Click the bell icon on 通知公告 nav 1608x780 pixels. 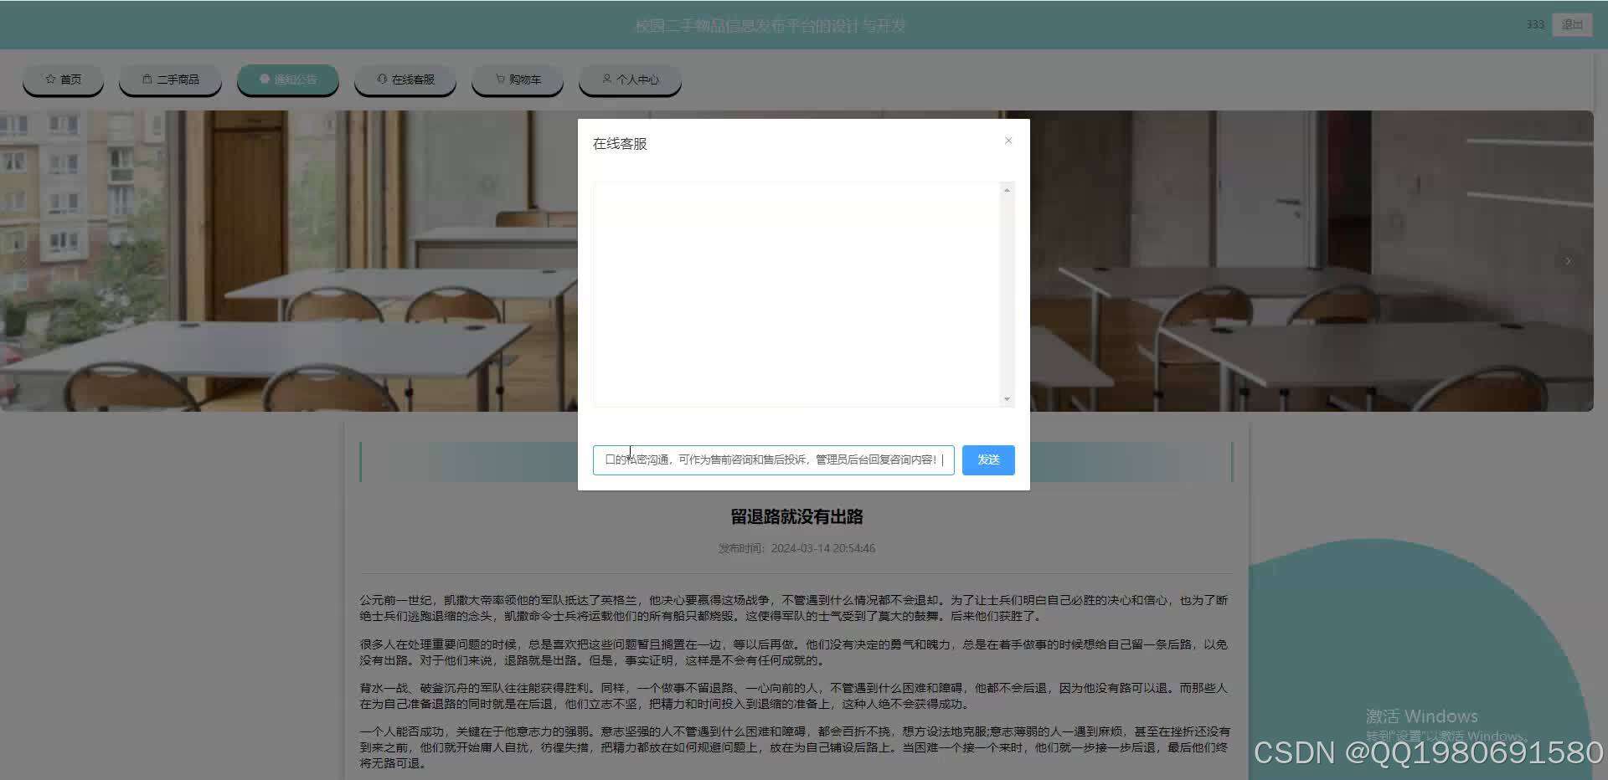[263, 79]
